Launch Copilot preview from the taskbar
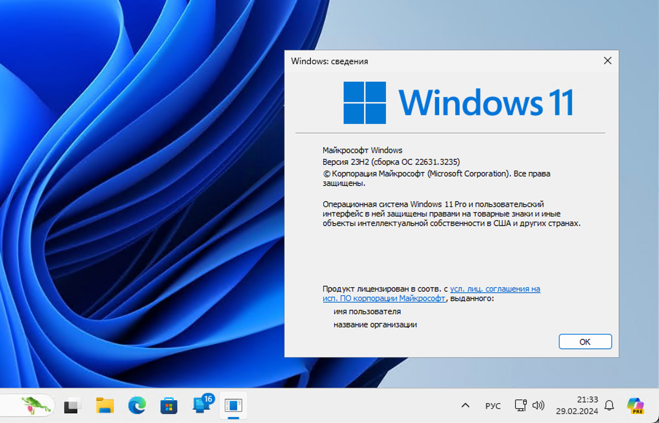Image resolution: width=659 pixels, height=423 pixels. (636, 405)
